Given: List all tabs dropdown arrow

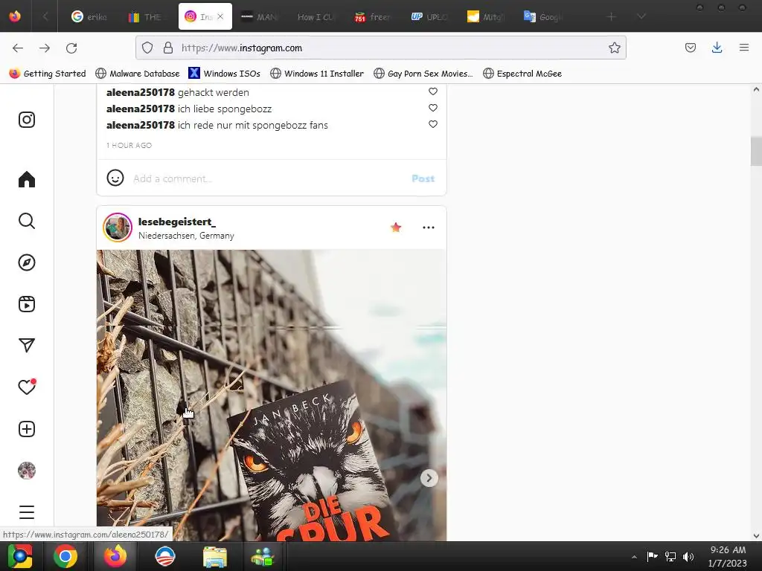Looking at the screenshot, I should tap(641, 16).
